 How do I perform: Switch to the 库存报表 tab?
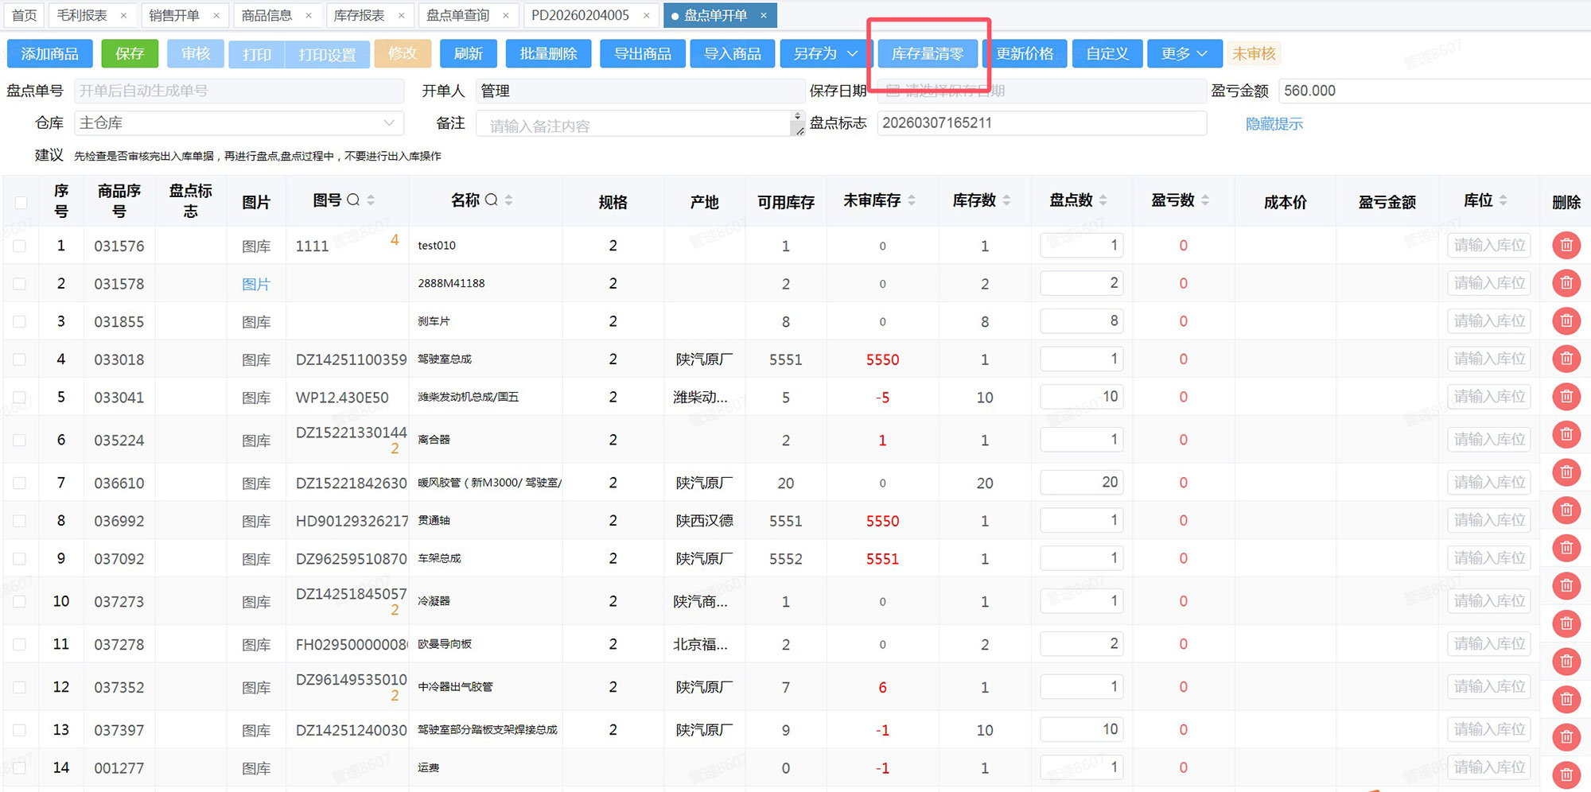pyautogui.click(x=362, y=14)
